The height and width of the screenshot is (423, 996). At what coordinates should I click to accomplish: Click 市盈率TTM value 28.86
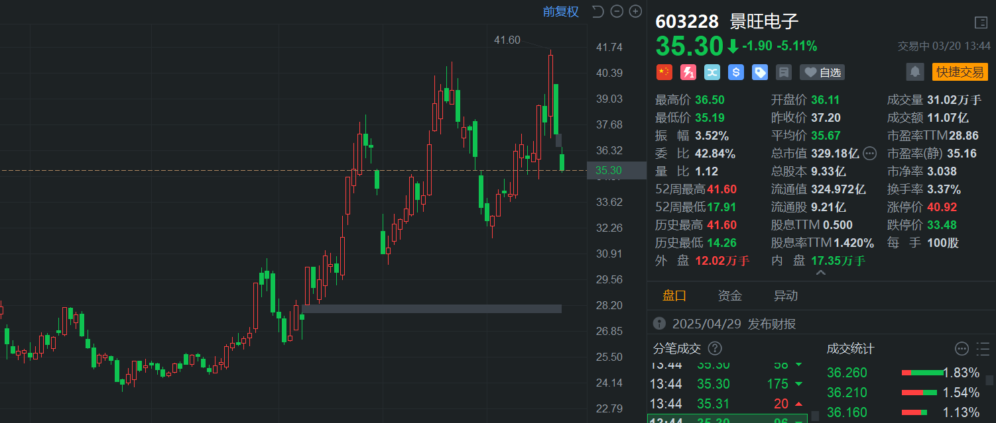click(x=964, y=136)
